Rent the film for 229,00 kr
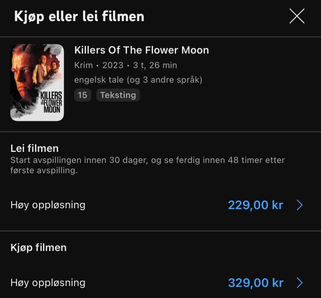This screenshot has width=321, height=298. point(255,205)
